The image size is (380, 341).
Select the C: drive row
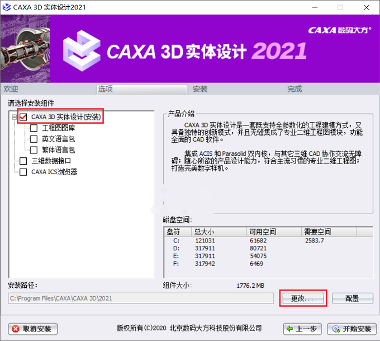click(268, 241)
